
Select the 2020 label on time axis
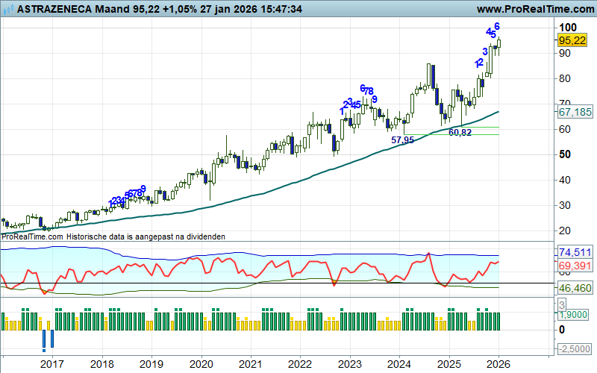click(x=200, y=363)
